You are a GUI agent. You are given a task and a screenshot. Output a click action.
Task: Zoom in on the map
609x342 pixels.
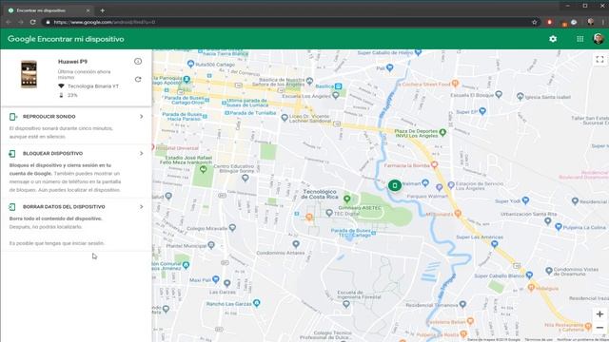599,314
